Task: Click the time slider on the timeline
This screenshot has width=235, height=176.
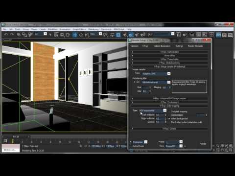Action: 16,136
